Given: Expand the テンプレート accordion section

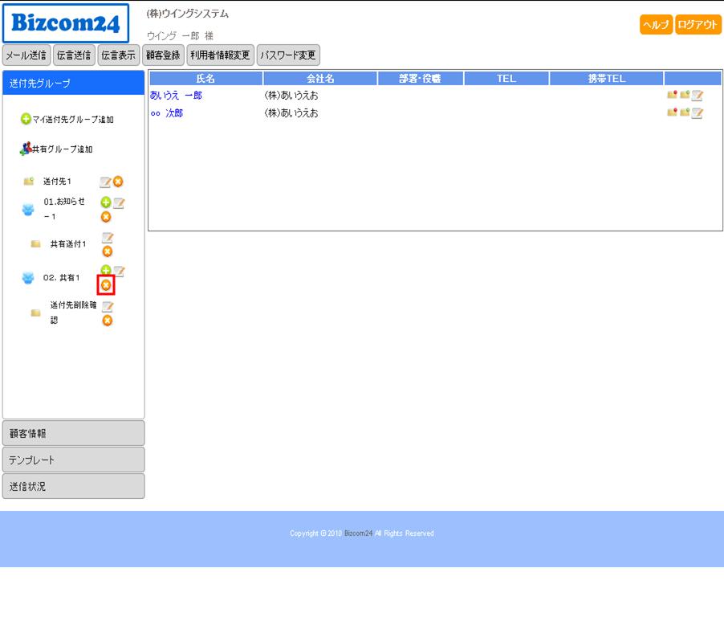Looking at the screenshot, I should pyautogui.click(x=74, y=460).
